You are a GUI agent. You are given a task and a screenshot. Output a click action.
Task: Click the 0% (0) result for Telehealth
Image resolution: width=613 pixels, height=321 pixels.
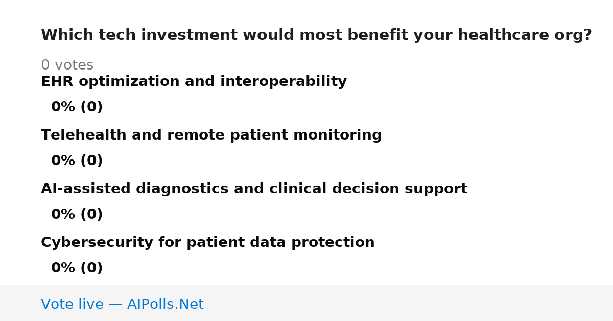tap(77, 161)
